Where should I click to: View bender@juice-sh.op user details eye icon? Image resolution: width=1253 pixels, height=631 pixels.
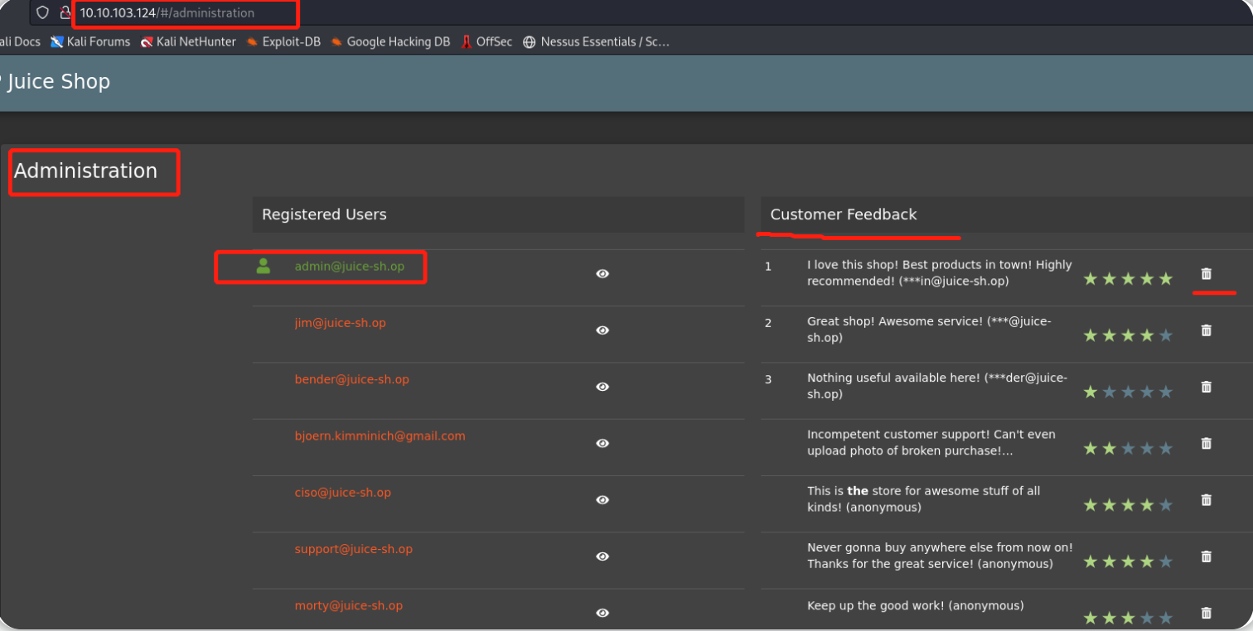click(602, 387)
